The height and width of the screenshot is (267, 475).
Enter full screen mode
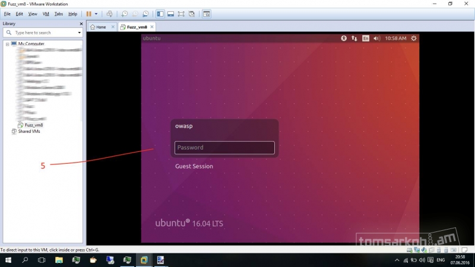click(181, 14)
